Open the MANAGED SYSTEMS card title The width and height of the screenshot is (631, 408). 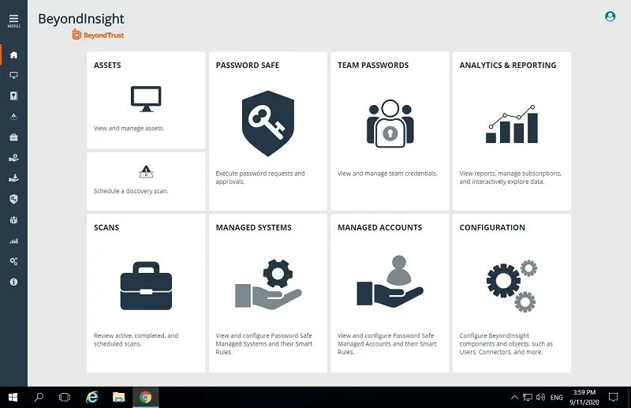click(x=253, y=227)
